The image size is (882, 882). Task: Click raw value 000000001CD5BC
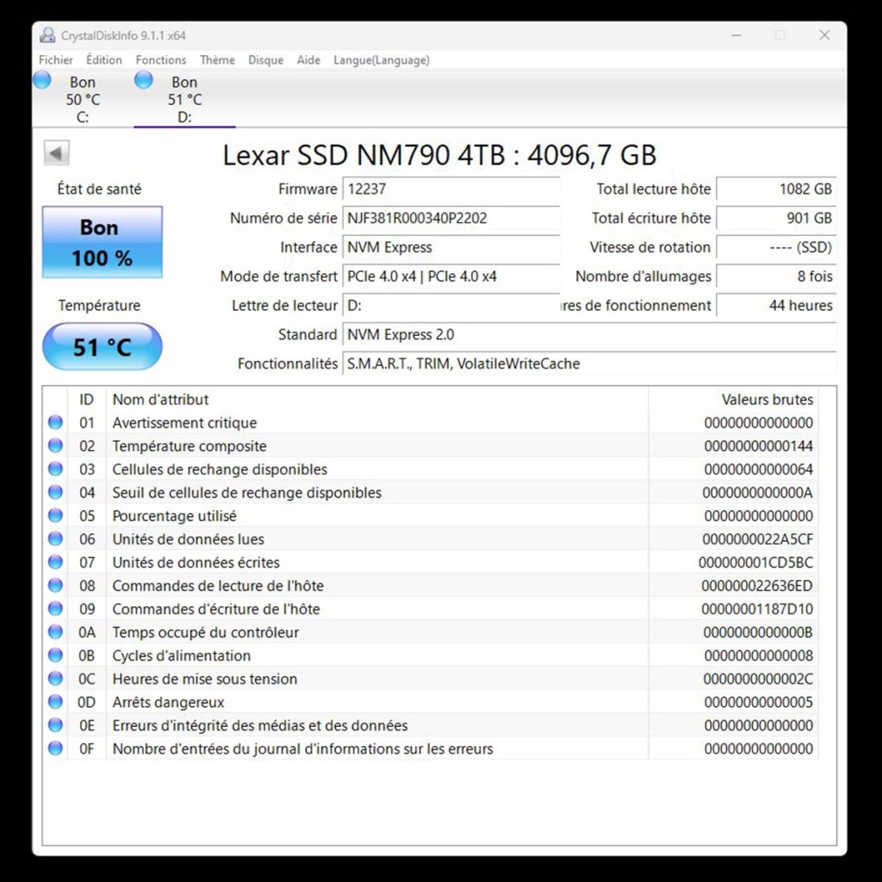[755, 562]
